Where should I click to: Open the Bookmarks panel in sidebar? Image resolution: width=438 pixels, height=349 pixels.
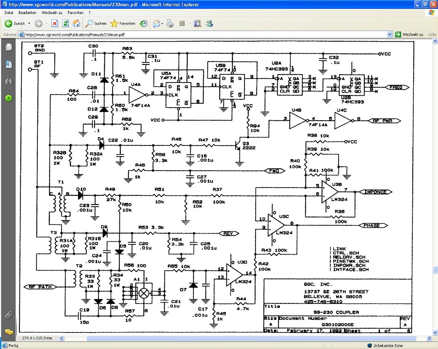9,64
